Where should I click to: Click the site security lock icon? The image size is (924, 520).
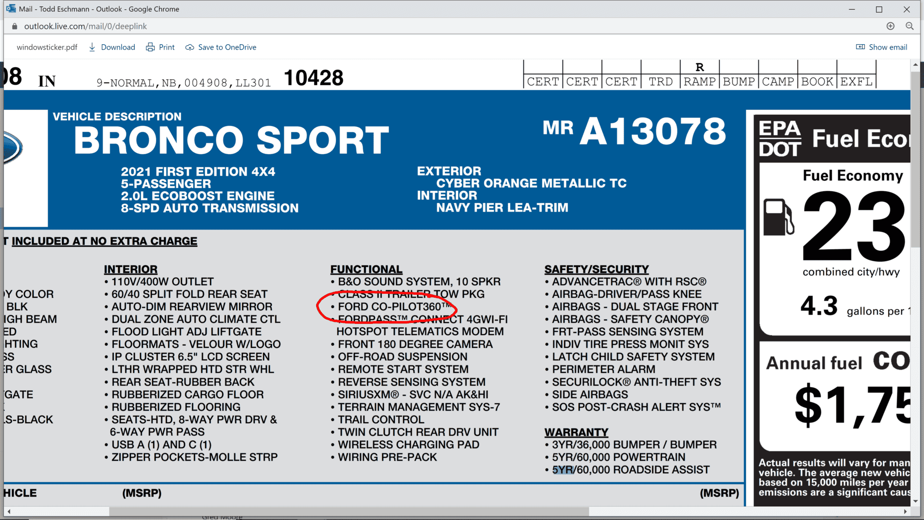coord(14,26)
